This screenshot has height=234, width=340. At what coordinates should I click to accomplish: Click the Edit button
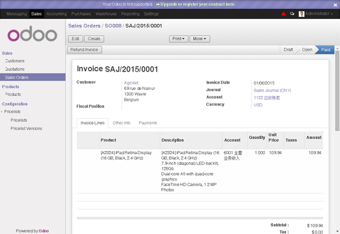76,39
